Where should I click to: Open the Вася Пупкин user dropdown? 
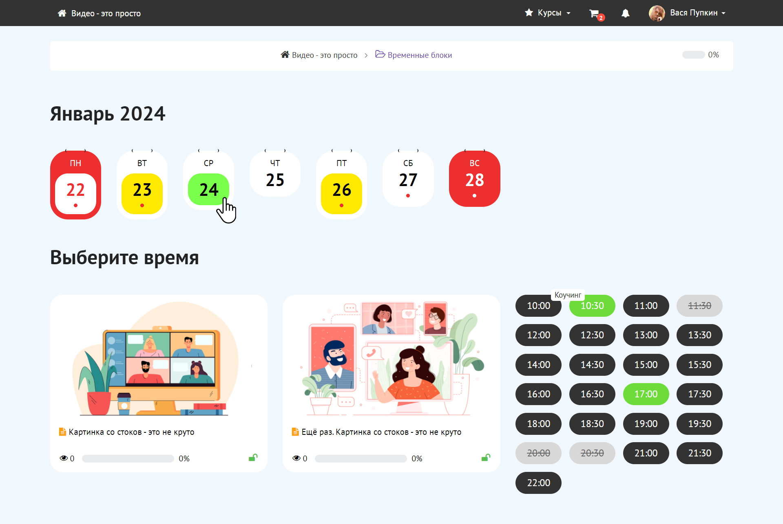[697, 13]
